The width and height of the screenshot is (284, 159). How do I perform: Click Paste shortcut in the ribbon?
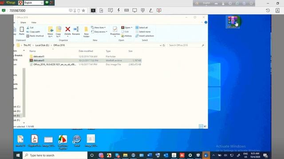[x=35, y=36]
